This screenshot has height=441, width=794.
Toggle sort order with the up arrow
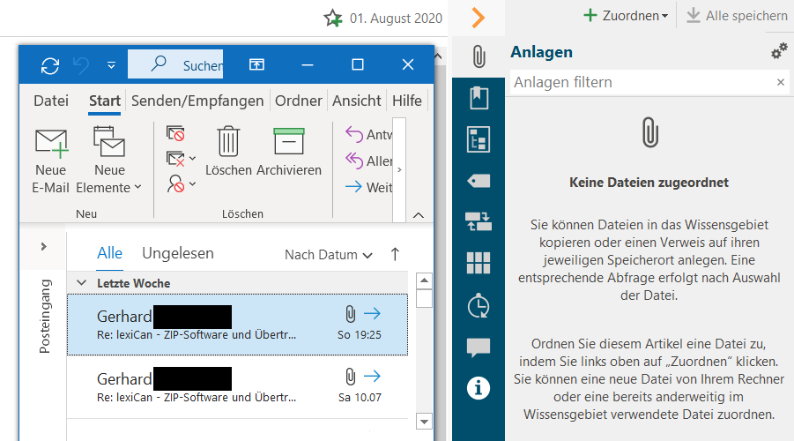(x=395, y=254)
